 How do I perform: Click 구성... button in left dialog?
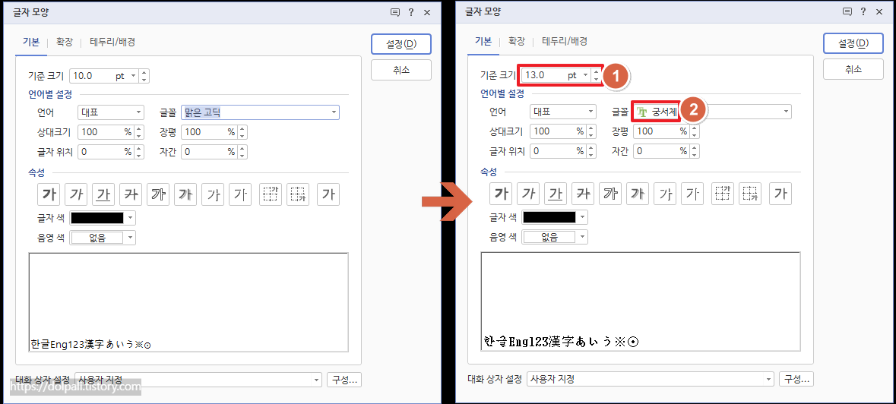pyautogui.click(x=344, y=380)
